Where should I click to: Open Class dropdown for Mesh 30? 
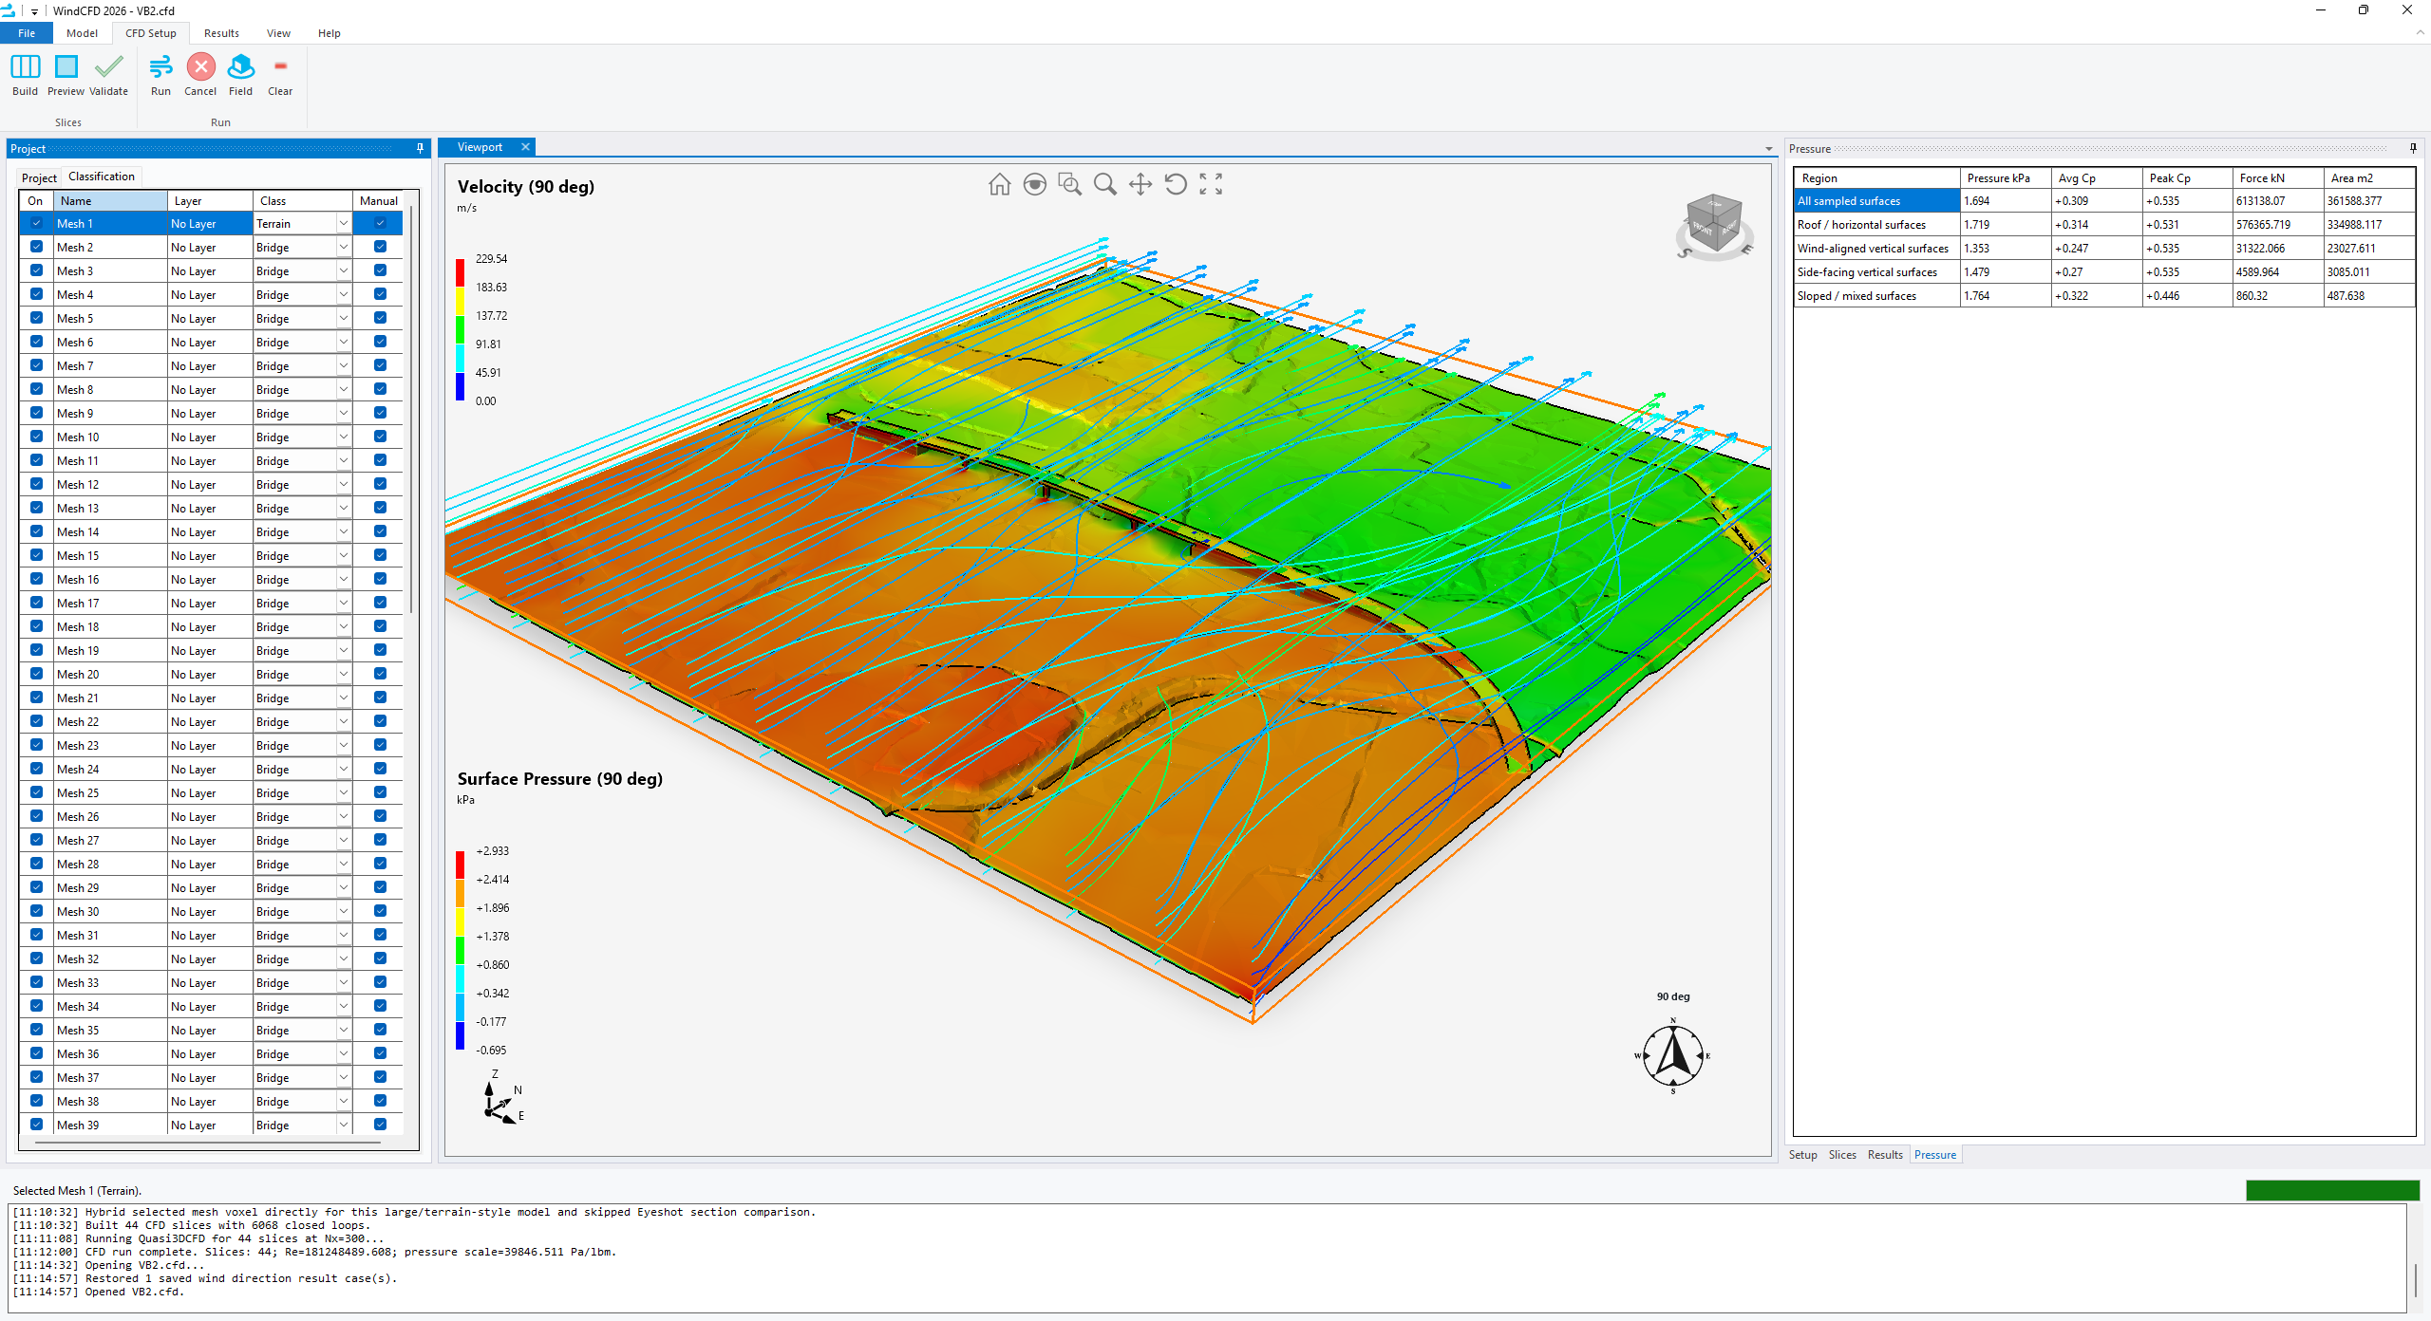[343, 911]
